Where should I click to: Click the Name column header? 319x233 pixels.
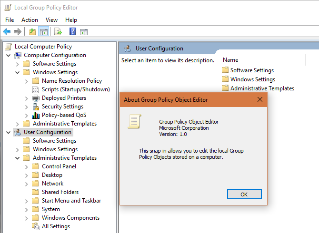230,60
